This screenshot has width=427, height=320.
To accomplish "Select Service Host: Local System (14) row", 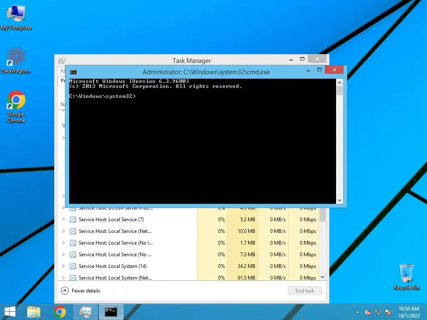I will point(188,266).
